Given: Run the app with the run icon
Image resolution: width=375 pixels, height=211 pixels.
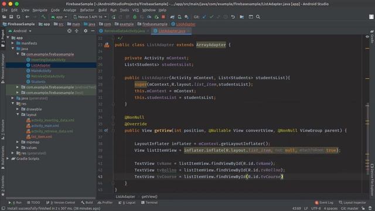Looking at the screenshot, I should 113,17.
